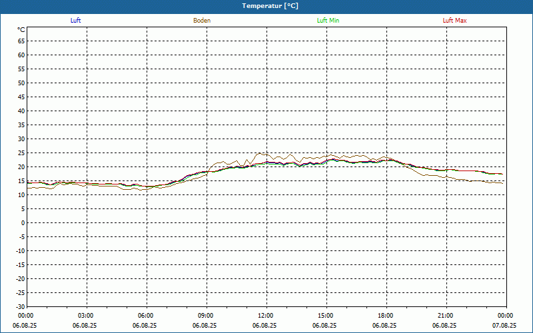Image resolution: width=533 pixels, height=333 pixels.
Task: Click the 65 y-axis label
Action: pyautogui.click(x=21, y=41)
